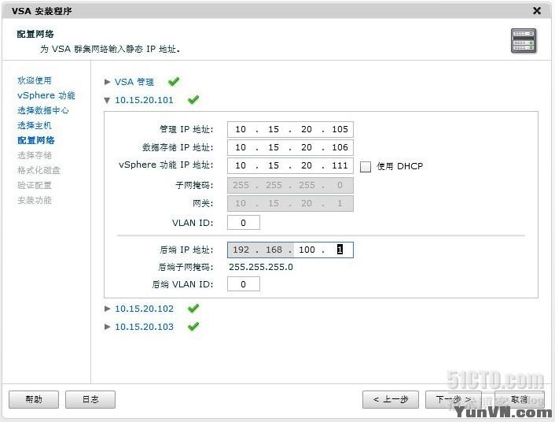Edit last octet 105 of 管理 IP

click(x=340, y=129)
